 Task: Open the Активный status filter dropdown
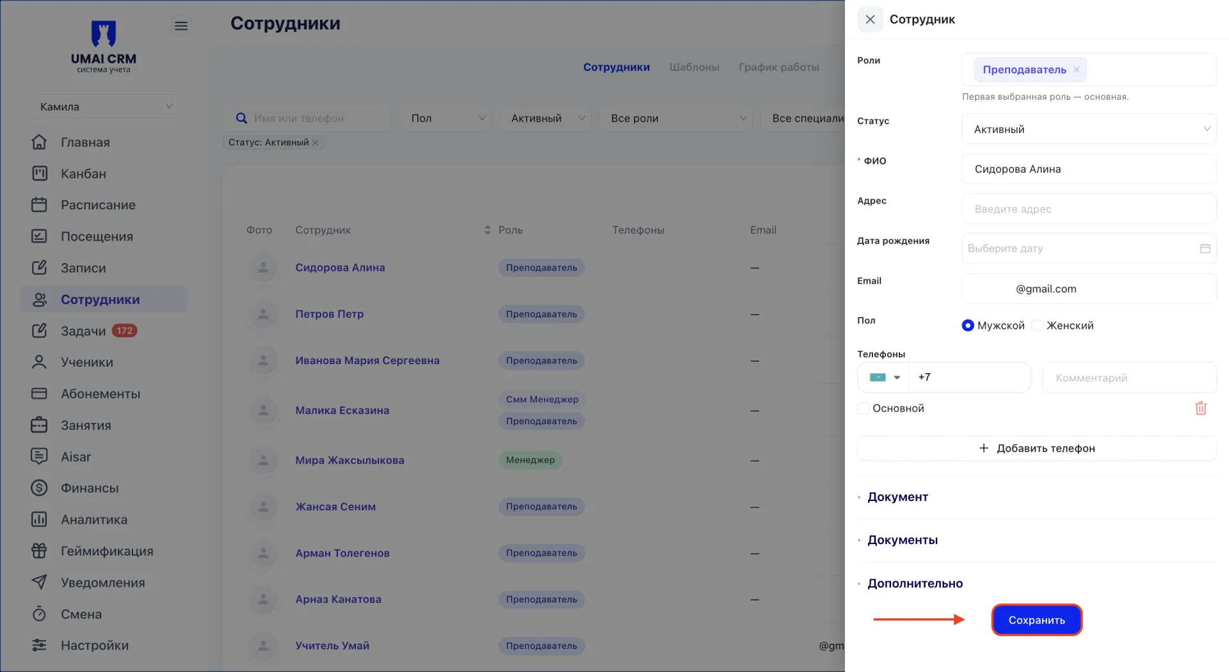547,118
